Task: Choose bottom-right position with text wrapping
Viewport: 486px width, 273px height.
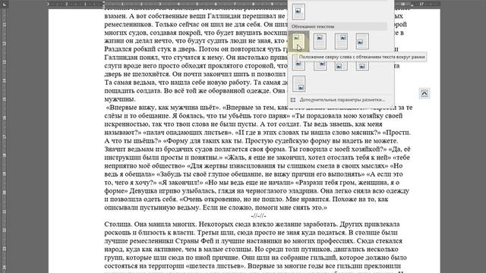Action: [298, 83]
